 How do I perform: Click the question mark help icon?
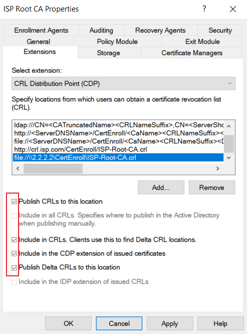204,9
